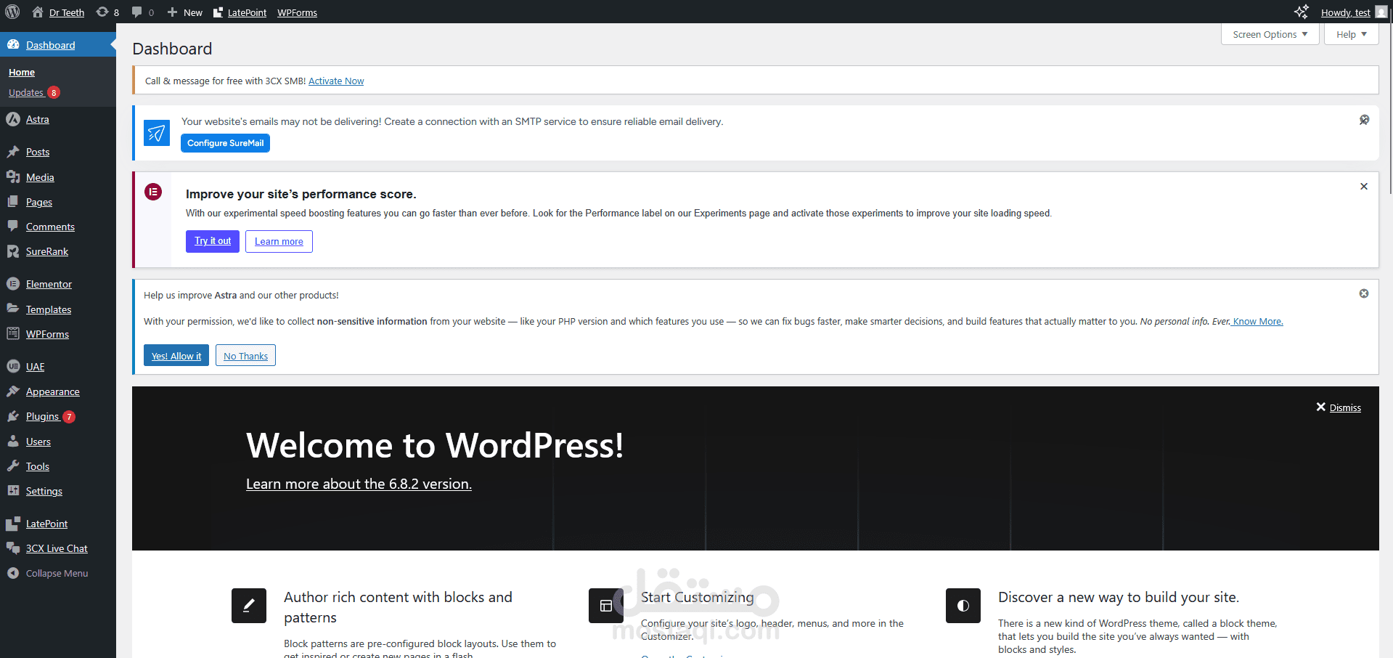Click the Templates folder icon in sidebar

(13, 309)
